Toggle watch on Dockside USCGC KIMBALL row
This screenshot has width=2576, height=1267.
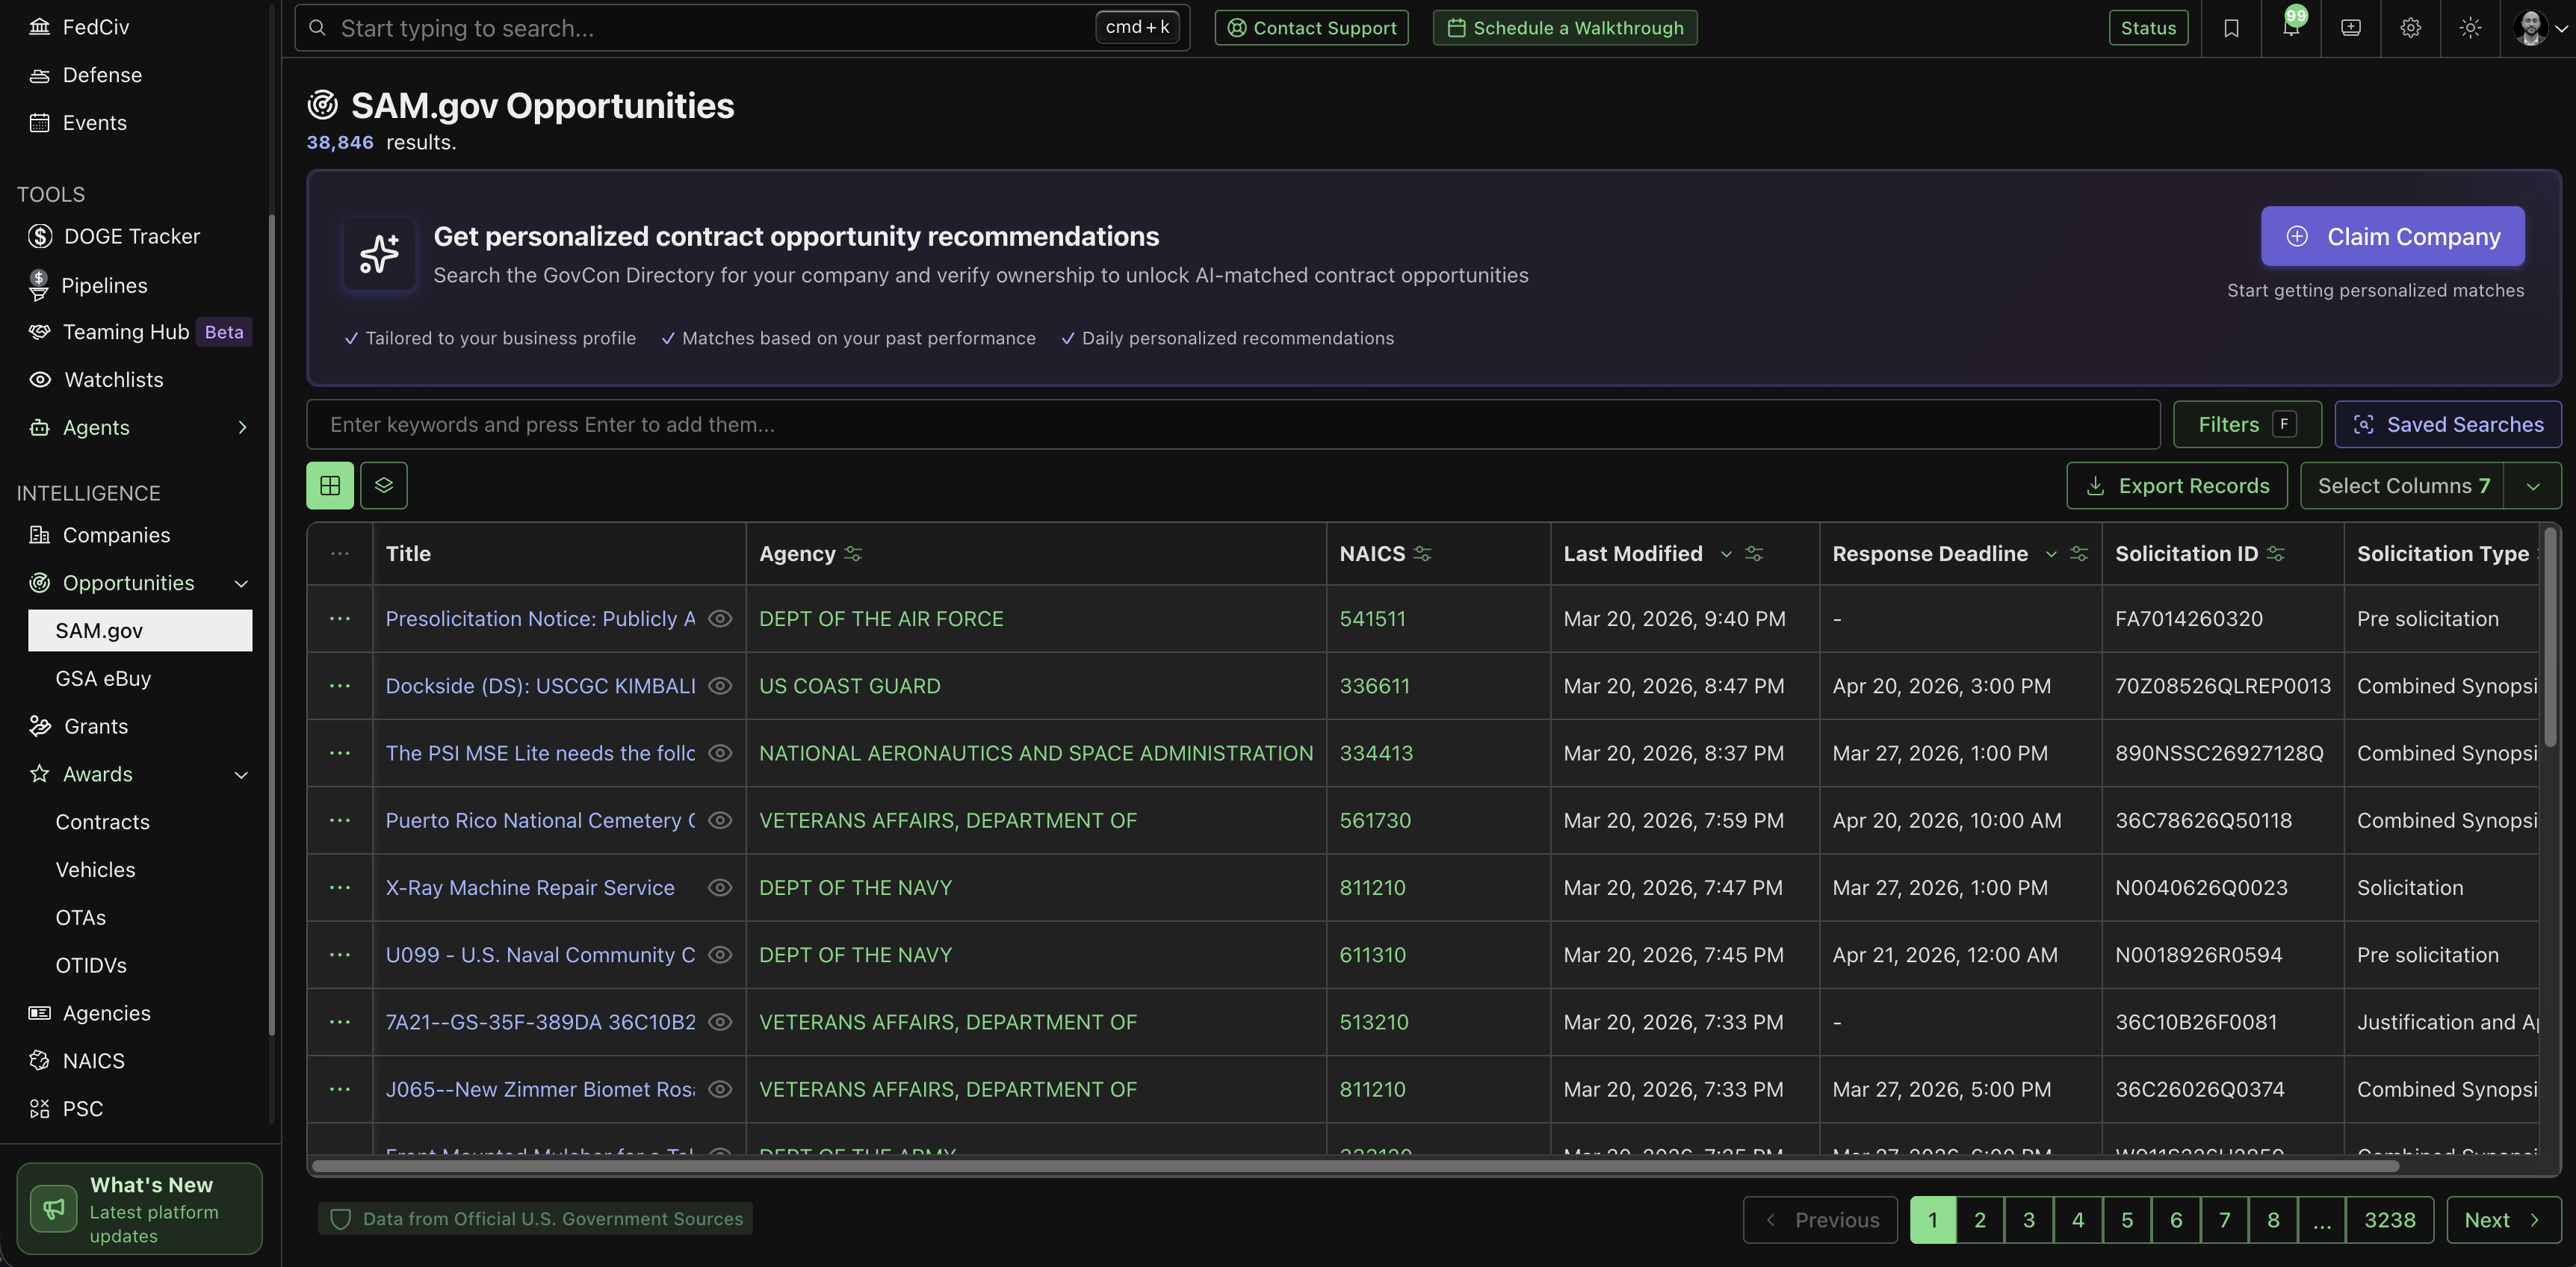click(720, 686)
